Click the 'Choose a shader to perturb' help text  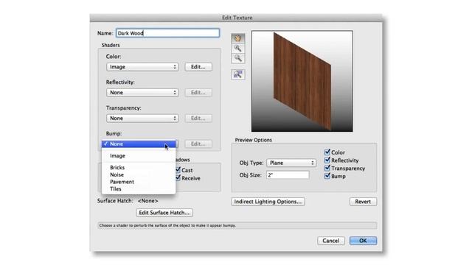click(x=167, y=225)
